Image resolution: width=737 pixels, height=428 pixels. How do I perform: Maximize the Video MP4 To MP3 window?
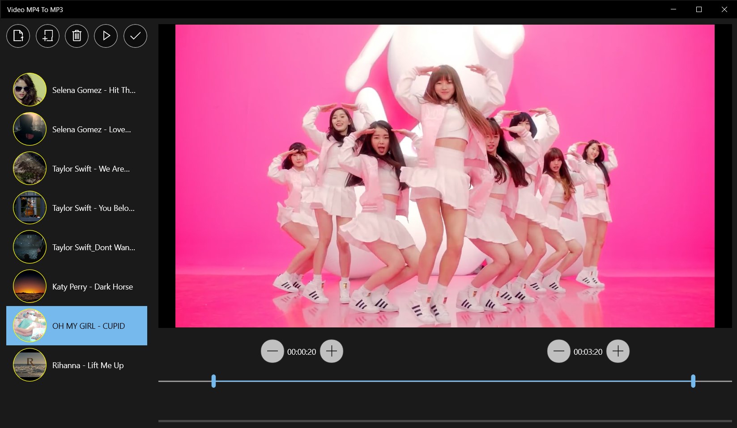pyautogui.click(x=699, y=9)
